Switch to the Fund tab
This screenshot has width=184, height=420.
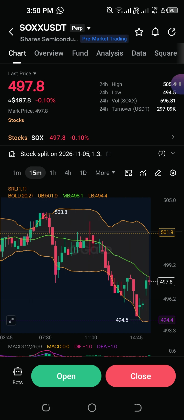click(80, 53)
